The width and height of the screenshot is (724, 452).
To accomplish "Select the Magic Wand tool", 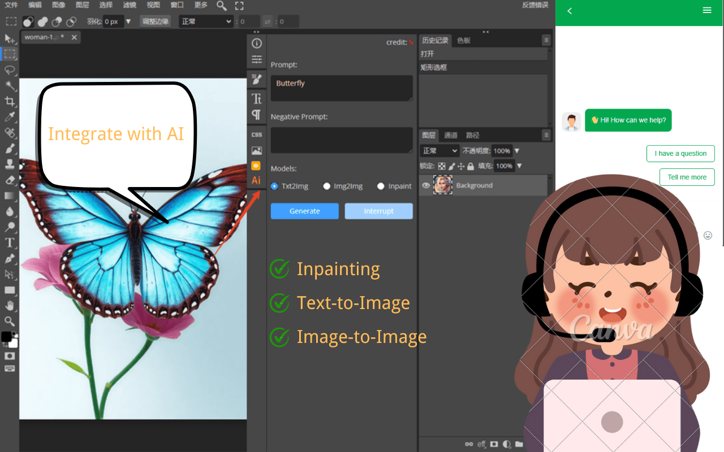I will point(10,86).
